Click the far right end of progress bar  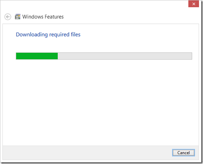[191, 56]
